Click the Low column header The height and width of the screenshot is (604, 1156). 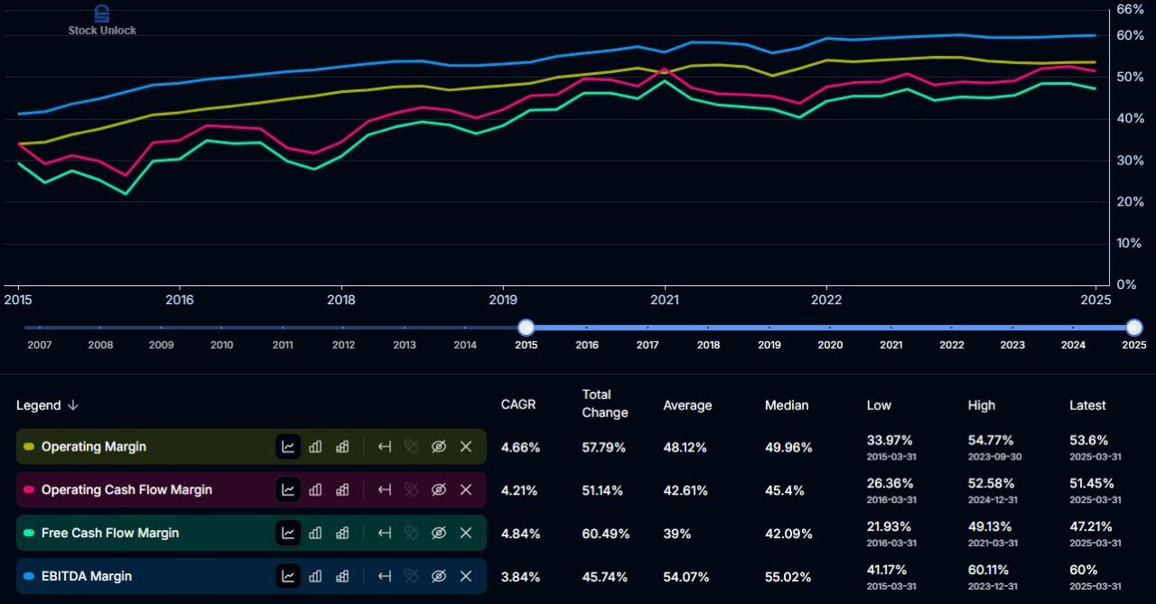tap(879, 405)
